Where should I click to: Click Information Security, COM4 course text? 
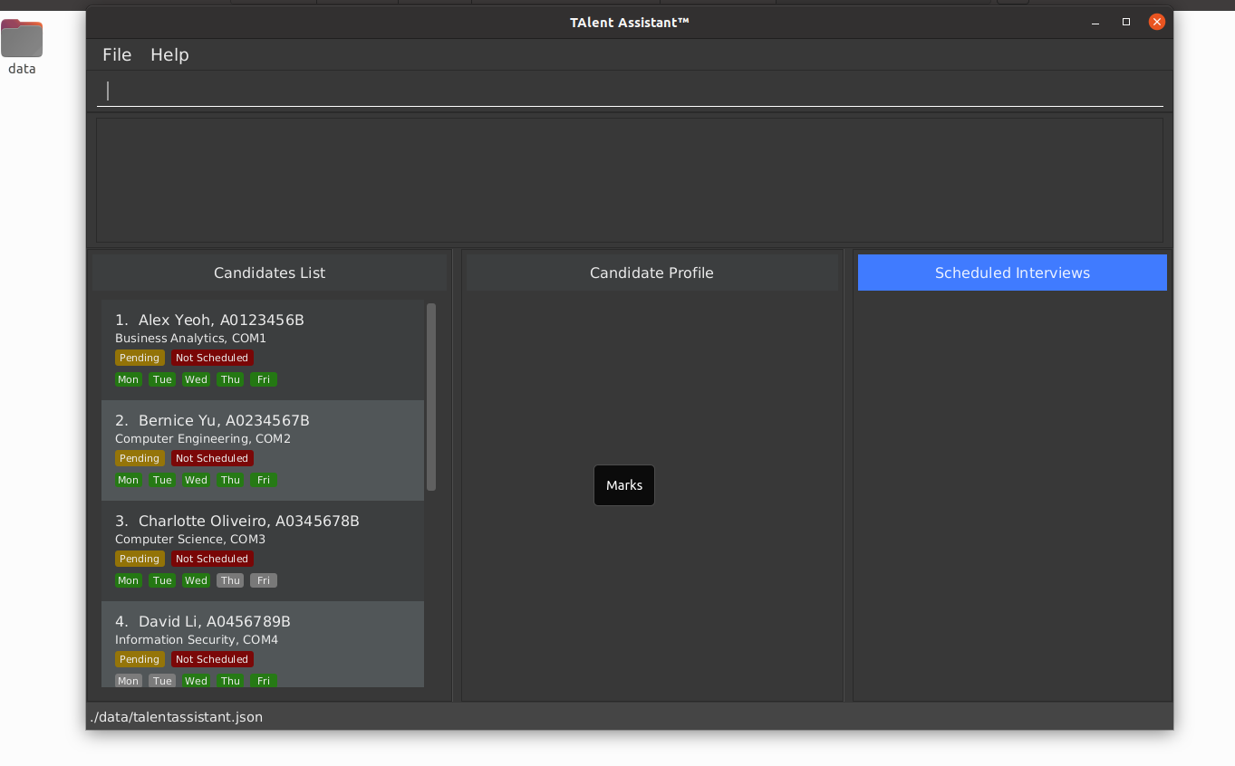tap(197, 639)
